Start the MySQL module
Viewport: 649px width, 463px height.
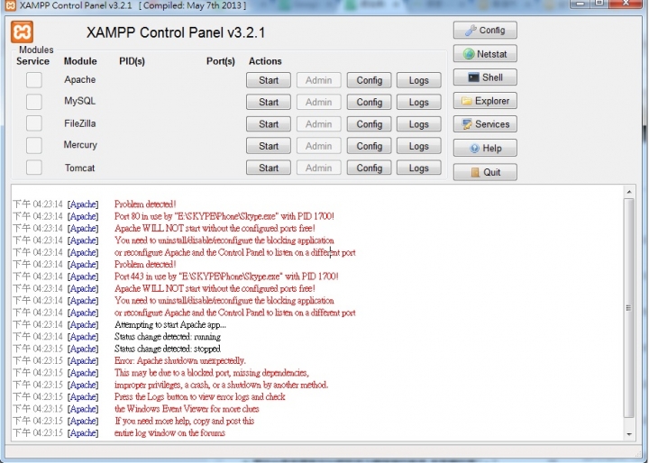tap(269, 102)
